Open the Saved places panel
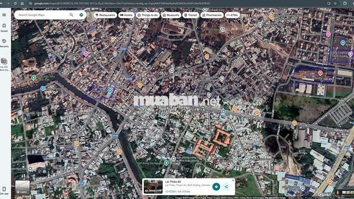The width and height of the screenshot is (354, 199). [4, 28]
